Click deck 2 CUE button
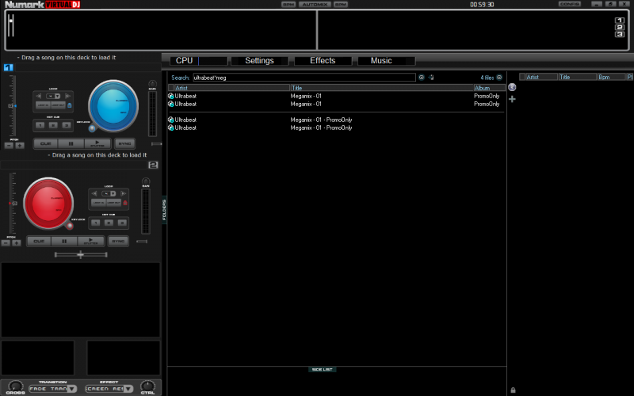The height and width of the screenshot is (396, 634). pyautogui.click(x=39, y=242)
